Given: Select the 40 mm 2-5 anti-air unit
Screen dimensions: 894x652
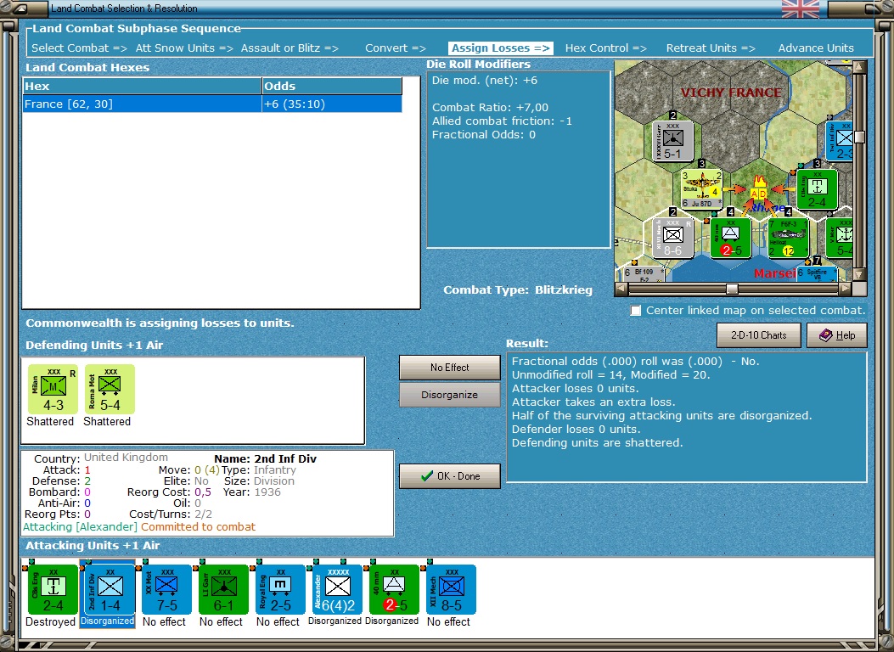Looking at the screenshot, I should (394, 589).
